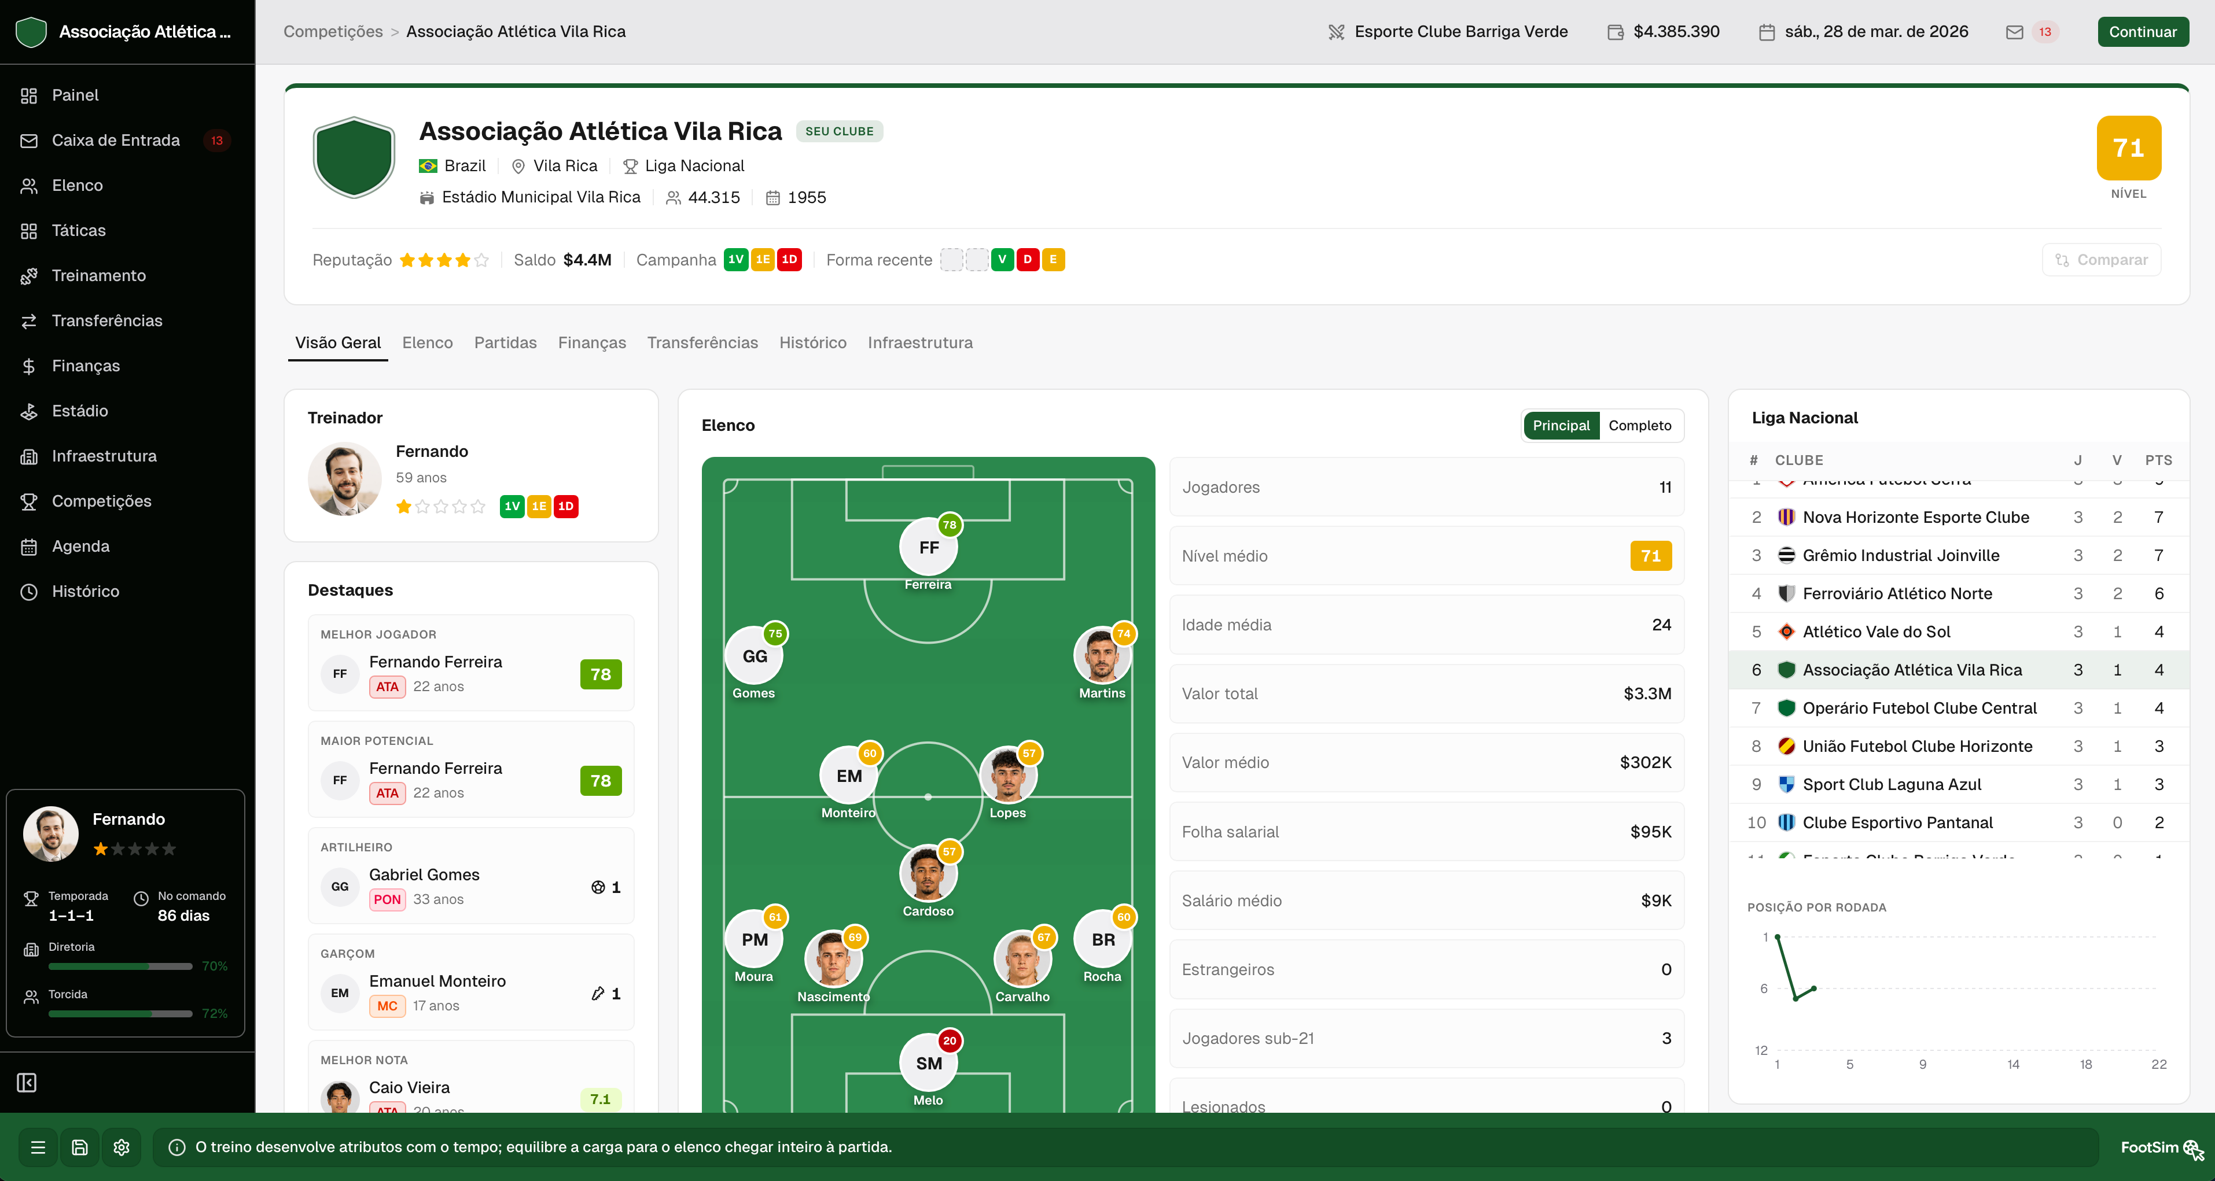The width and height of the screenshot is (2215, 1181).
Task: Open settings gear icon in bottom bar
Action: pyautogui.click(x=122, y=1147)
